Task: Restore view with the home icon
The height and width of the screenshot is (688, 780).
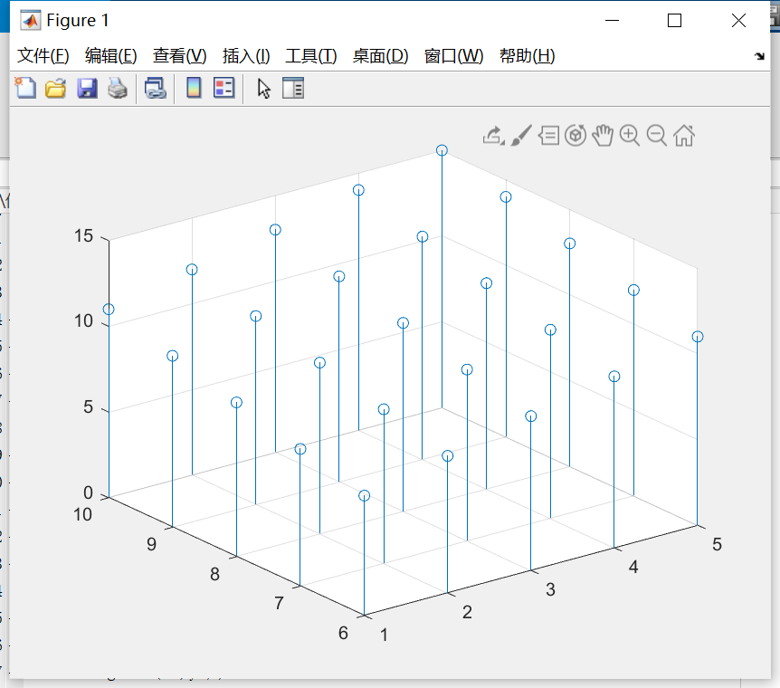Action: coord(684,136)
